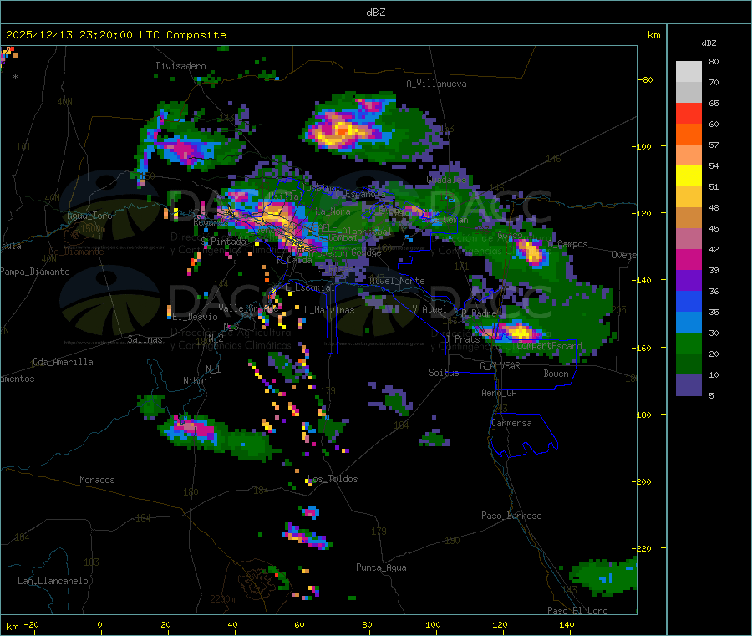Viewport: 752px width, 636px height.
Task: Select the Lag_Llancanelo label
Action: pos(53,581)
